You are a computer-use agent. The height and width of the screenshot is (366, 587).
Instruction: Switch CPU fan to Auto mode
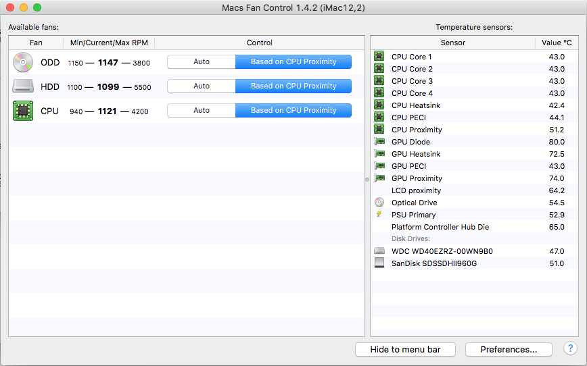click(202, 110)
